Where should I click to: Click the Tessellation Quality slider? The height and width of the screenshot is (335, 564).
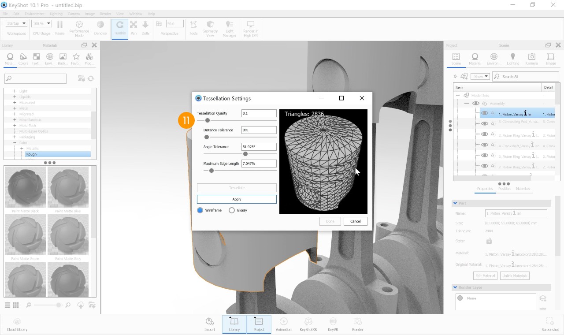click(x=237, y=120)
